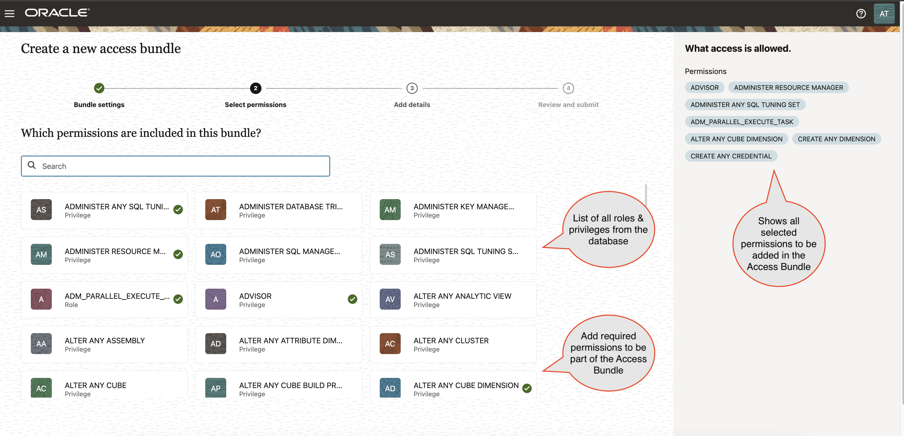The image size is (904, 436).
Task: Click the search magnifier icon
Action: (32, 165)
